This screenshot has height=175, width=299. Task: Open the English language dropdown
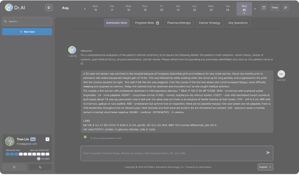tap(265, 167)
